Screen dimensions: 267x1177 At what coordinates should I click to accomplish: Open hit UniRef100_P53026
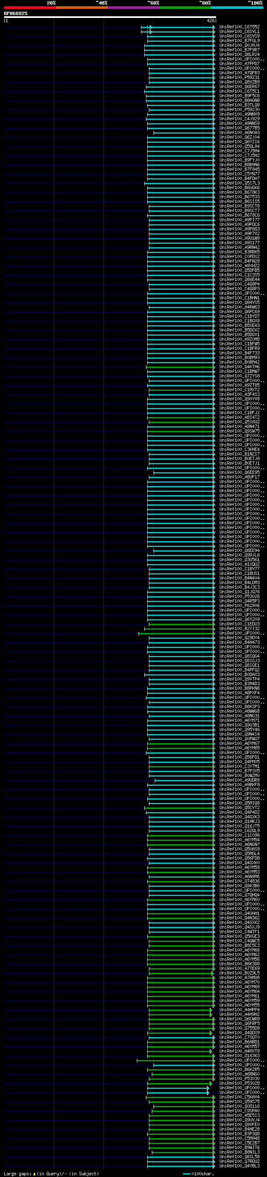[239, 596]
